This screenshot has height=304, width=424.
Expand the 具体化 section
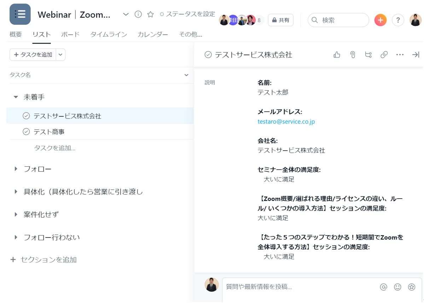pyautogui.click(x=16, y=192)
